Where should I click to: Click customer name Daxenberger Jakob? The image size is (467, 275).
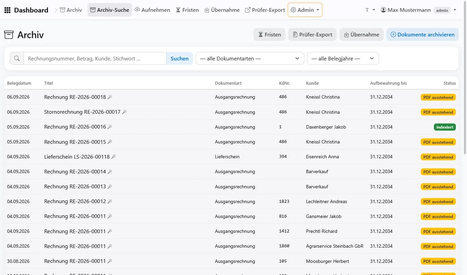tap(326, 127)
